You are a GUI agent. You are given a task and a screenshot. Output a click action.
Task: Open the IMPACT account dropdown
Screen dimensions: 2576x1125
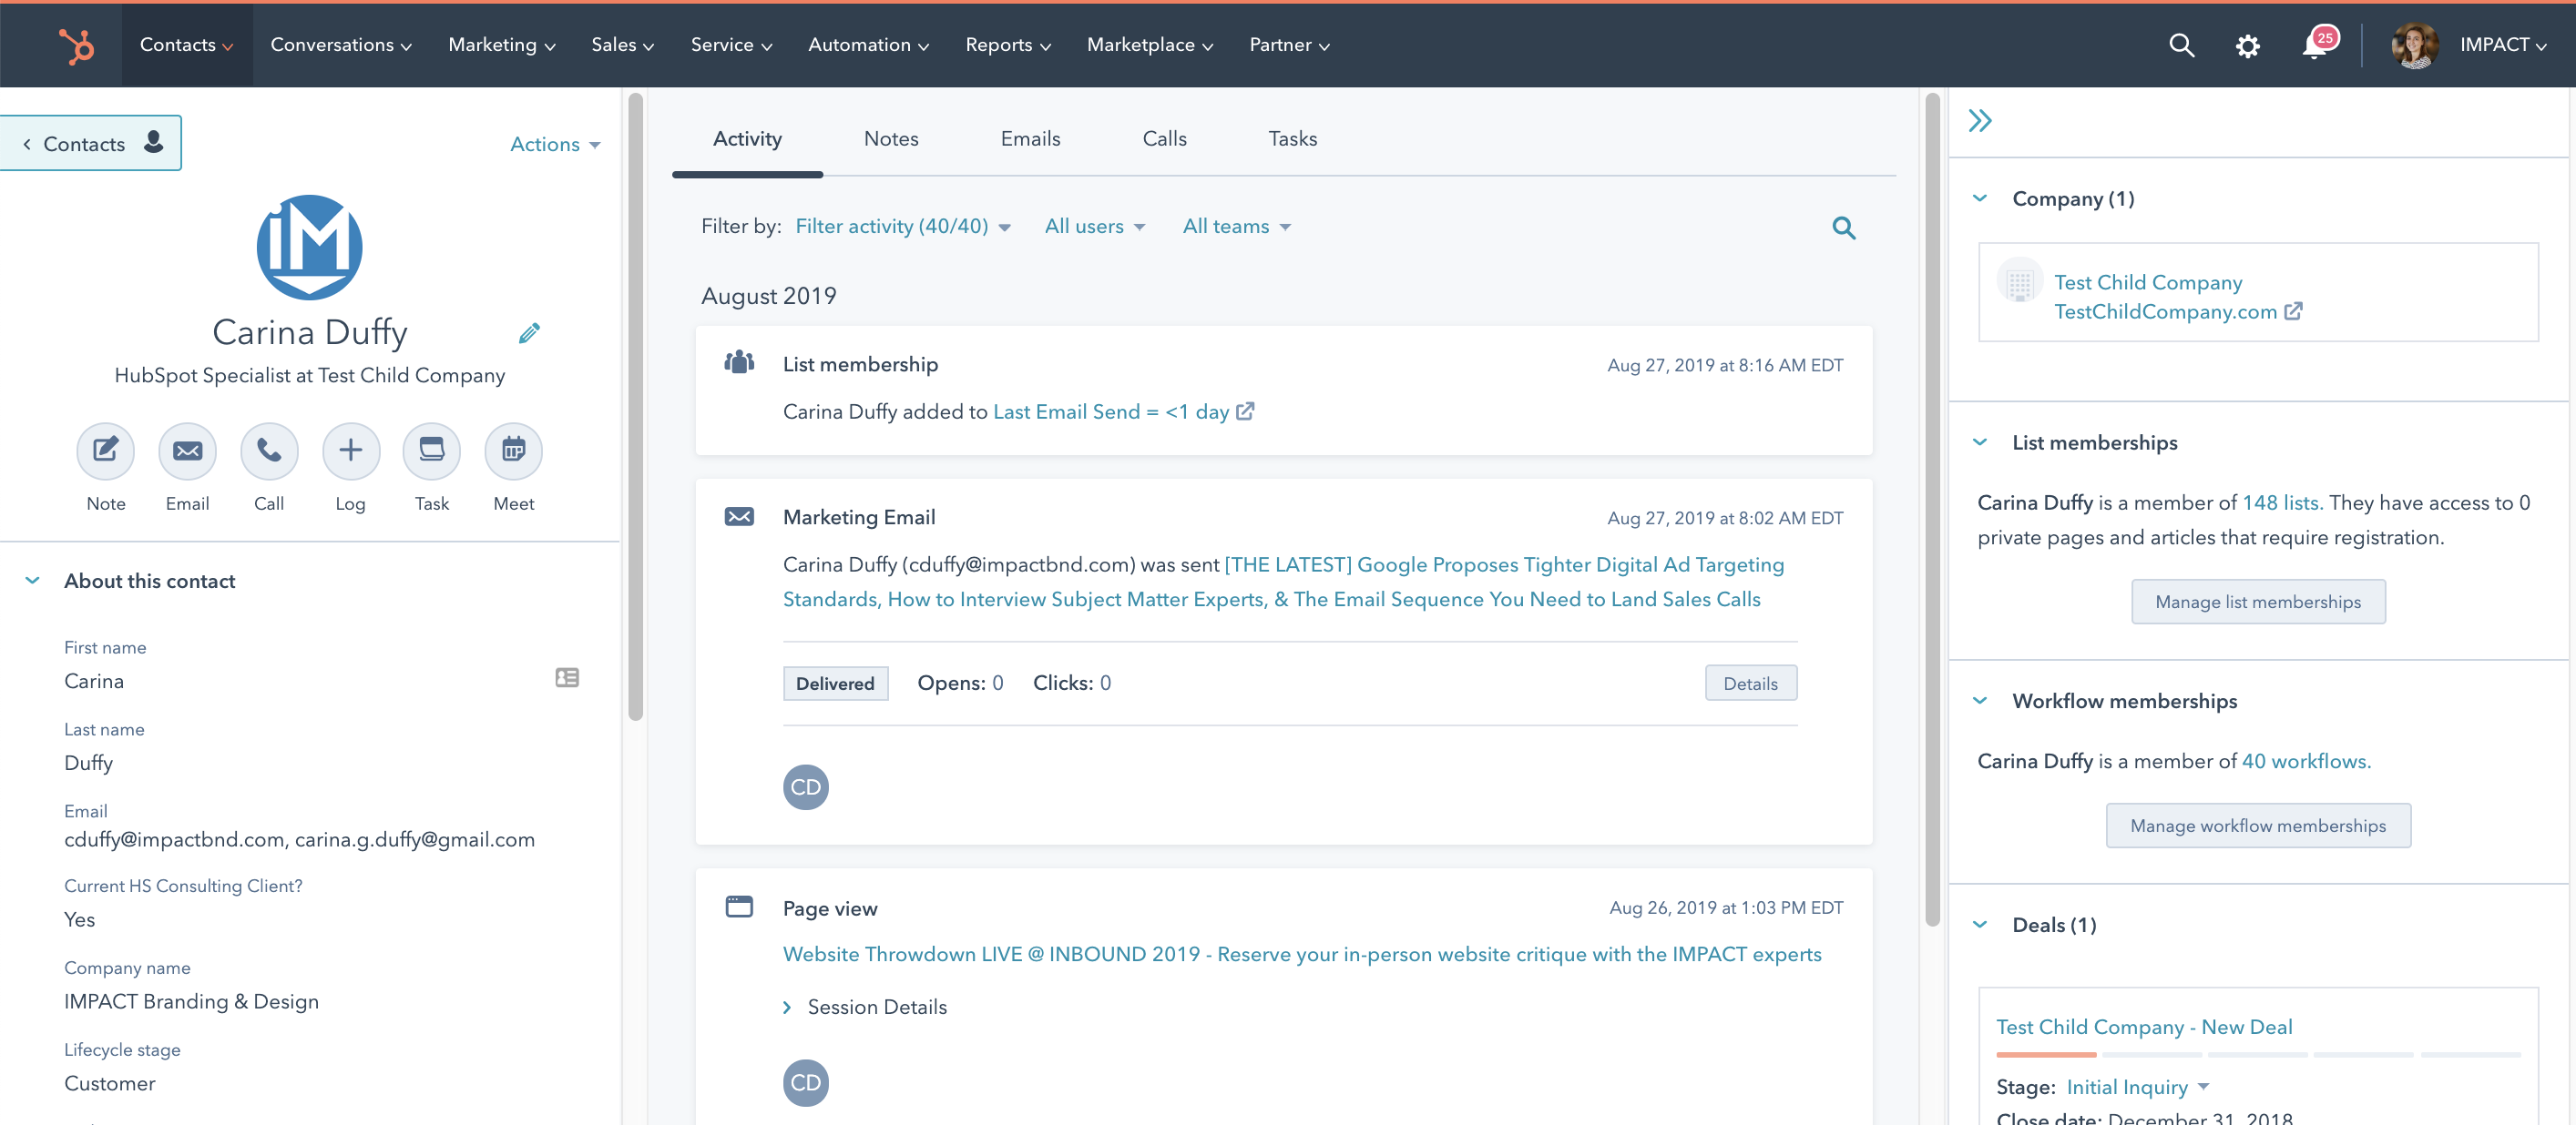(x=2502, y=45)
